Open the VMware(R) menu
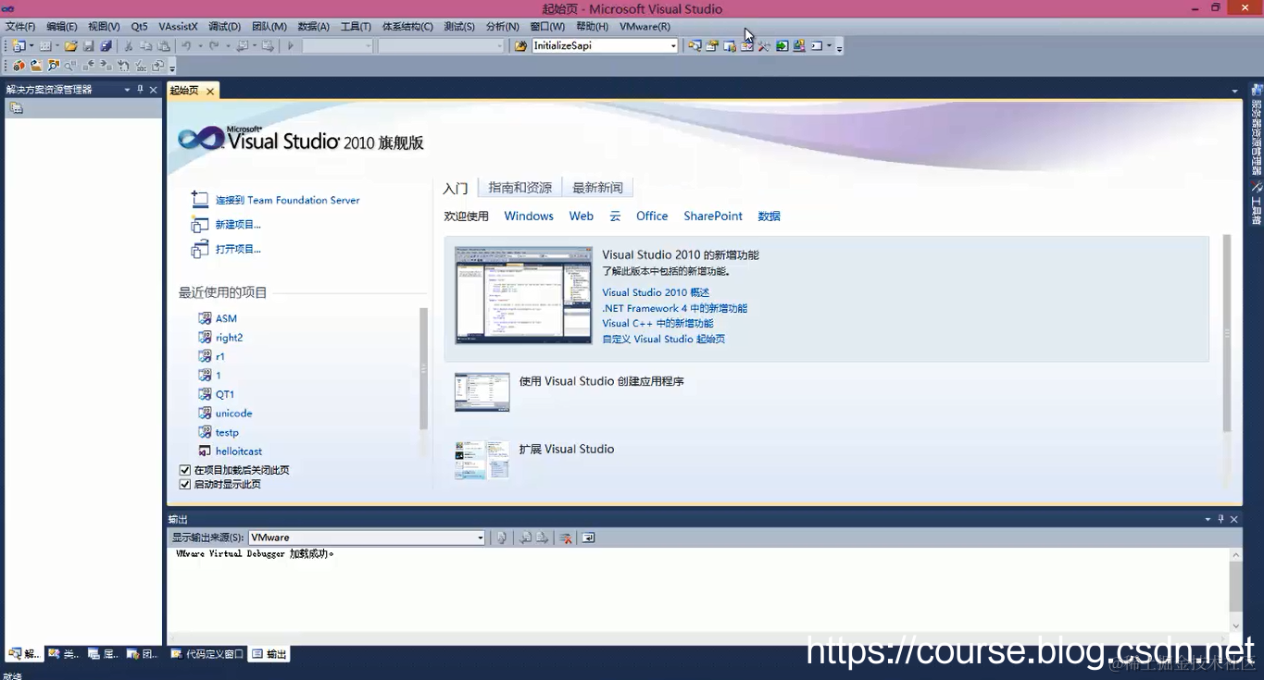The image size is (1264, 680). [x=645, y=27]
